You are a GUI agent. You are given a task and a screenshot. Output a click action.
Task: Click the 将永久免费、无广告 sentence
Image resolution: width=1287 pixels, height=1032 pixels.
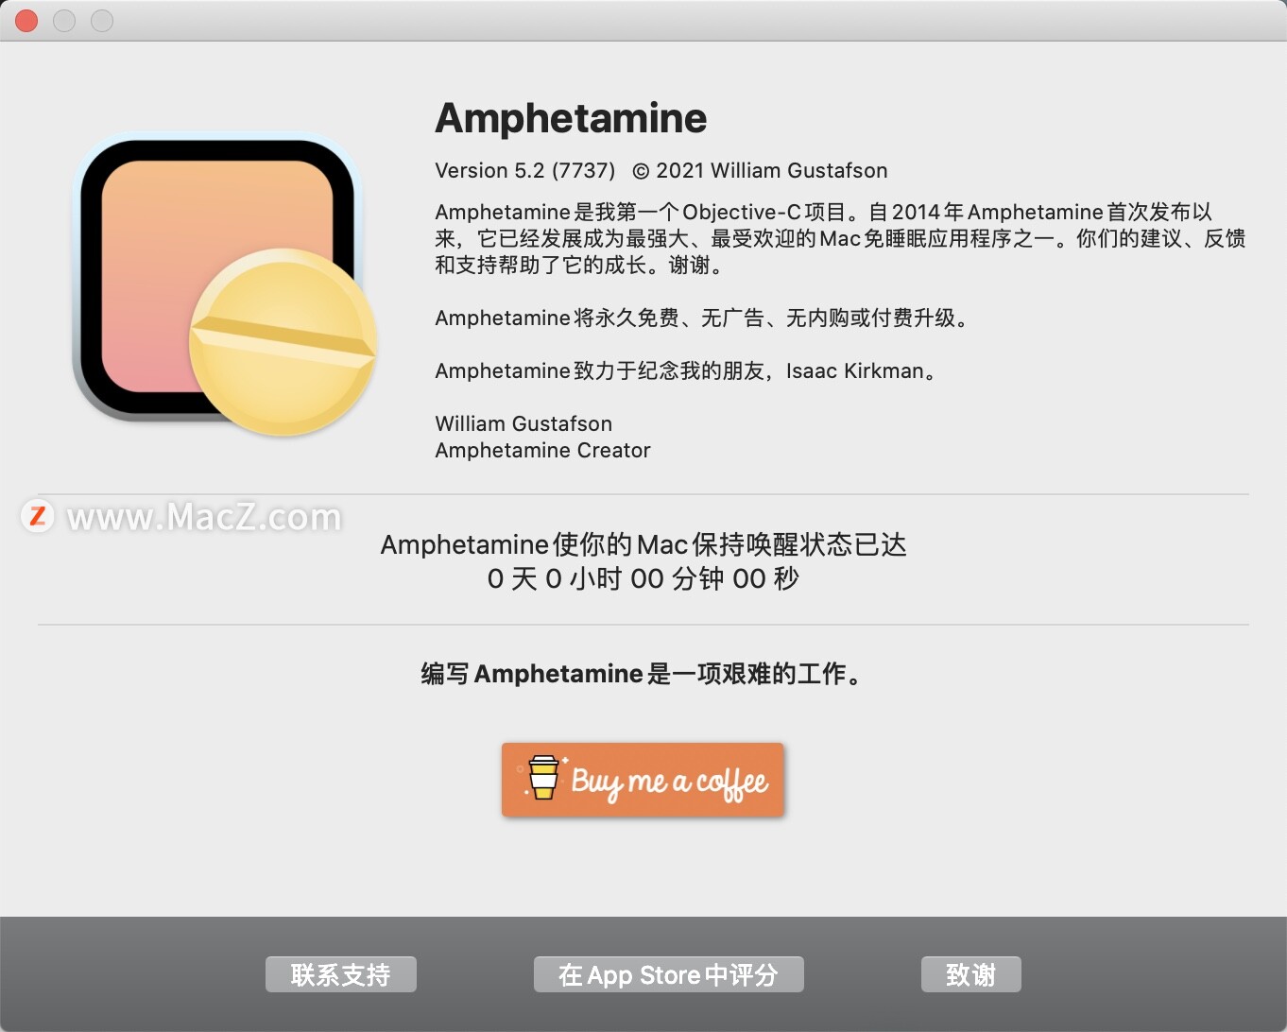[x=701, y=318]
